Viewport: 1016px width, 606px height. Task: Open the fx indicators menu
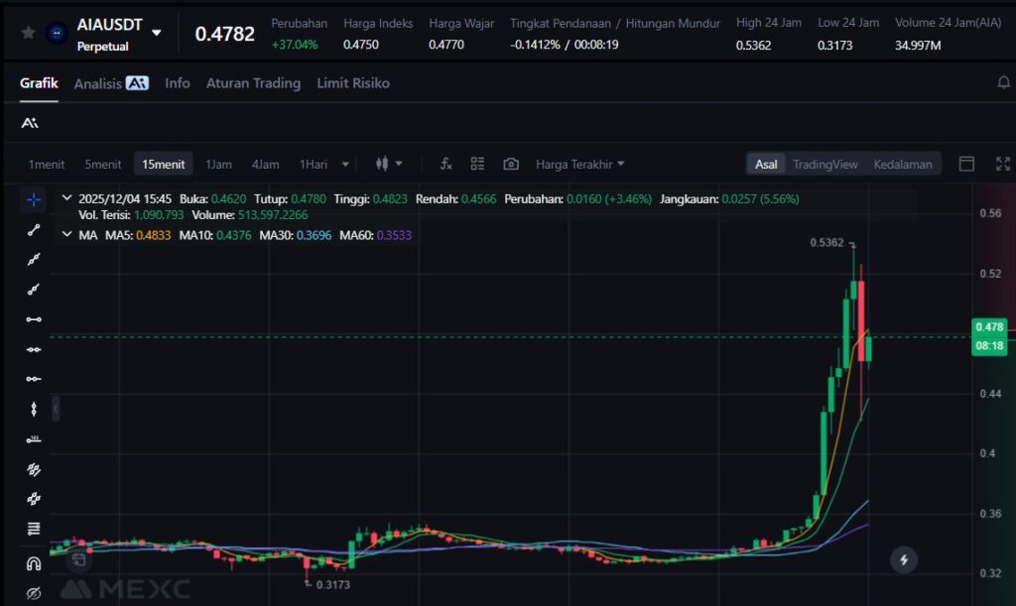pyautogui.click(x=446, y=164)
